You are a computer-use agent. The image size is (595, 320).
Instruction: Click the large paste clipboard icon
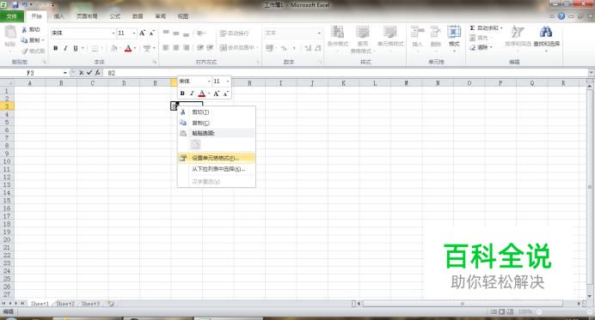9,33
